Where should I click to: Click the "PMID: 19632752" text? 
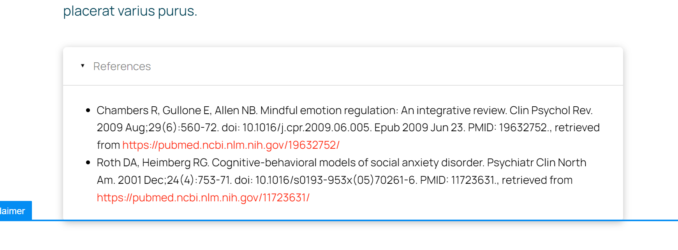pos(507,128)
